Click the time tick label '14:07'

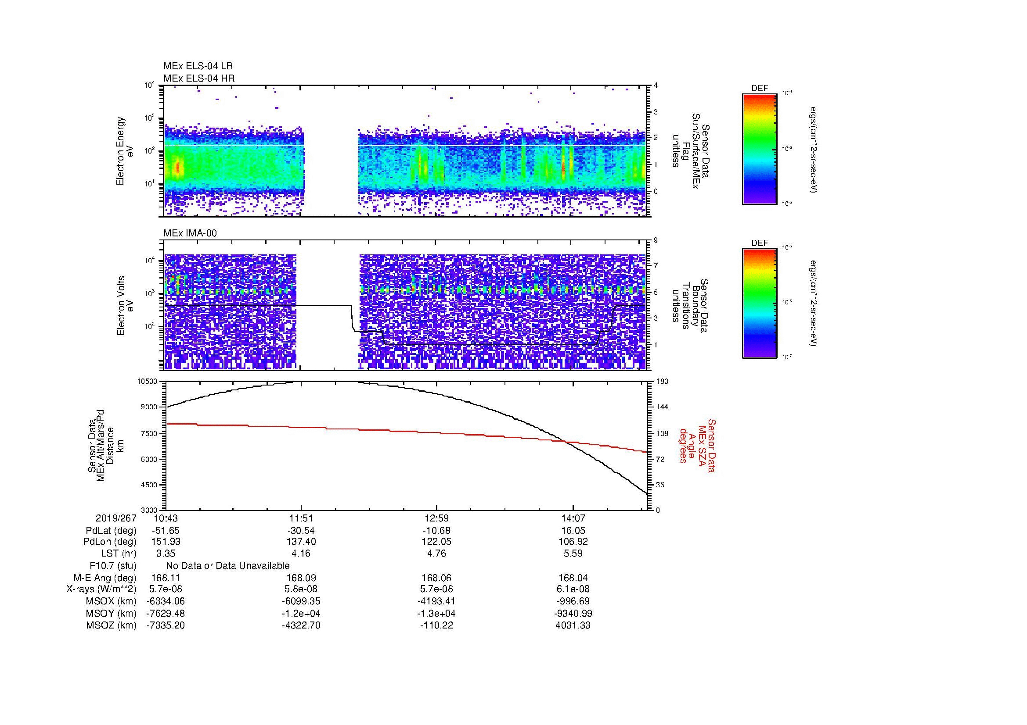coord(573,518)
